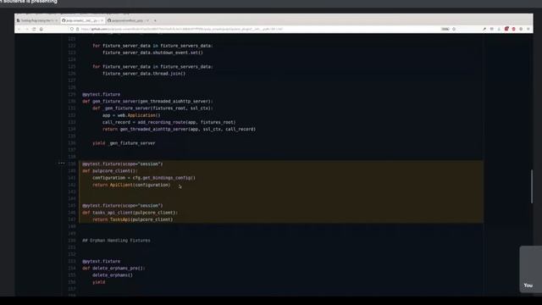Image resolution: width=542 pixels, height=305 pixels.
Task: Go back in the browser
Action: (x=19, y=29)
